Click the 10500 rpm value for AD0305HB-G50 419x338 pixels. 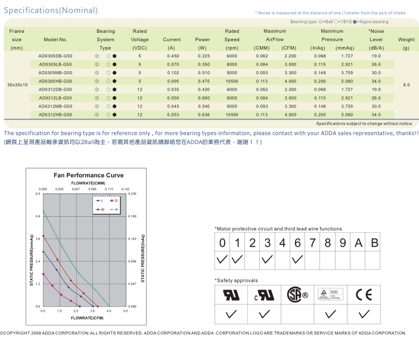(x=232, y=81)
